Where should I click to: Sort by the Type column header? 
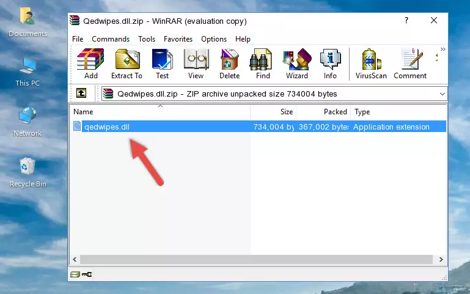(398, 112)
